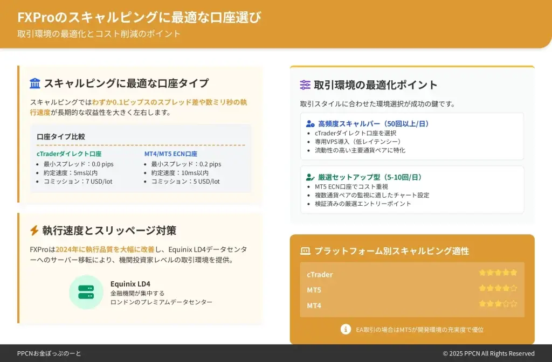The height and width of the screenshot is (362, 552).
Task: Click the info icon next to the EA取引 note
Action: pyautogui.click(x=346, y=329)
